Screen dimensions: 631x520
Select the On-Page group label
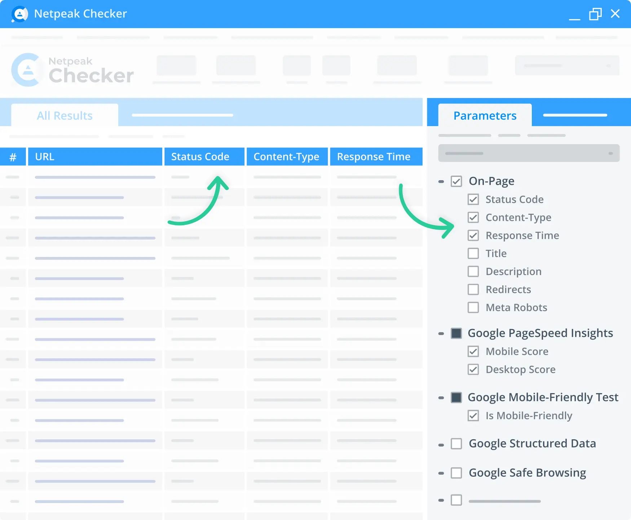[491, 181]
